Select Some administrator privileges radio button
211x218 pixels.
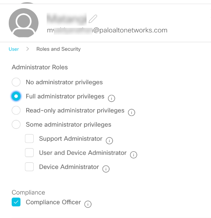(16, 124)
